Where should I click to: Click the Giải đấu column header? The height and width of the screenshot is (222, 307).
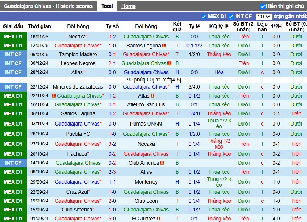[13, 26]
